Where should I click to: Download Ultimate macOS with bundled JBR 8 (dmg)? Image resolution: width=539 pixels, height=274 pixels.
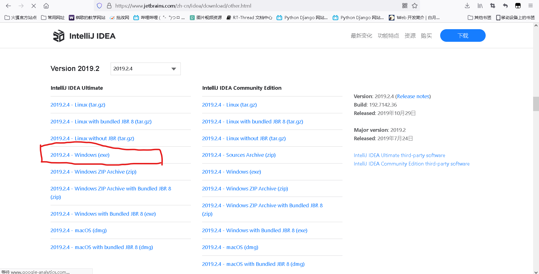pyautogui.click(x=102, y=247)
